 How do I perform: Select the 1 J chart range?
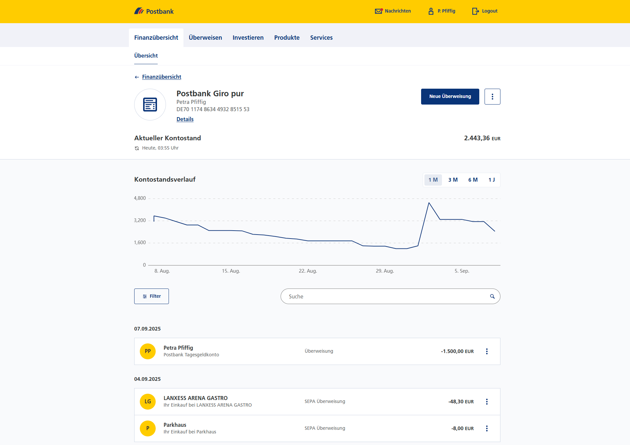click(492, 180)
